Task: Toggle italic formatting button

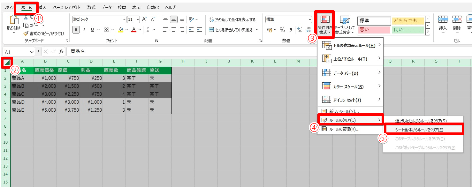Action: pyautogui.click(x=84, y=30)
